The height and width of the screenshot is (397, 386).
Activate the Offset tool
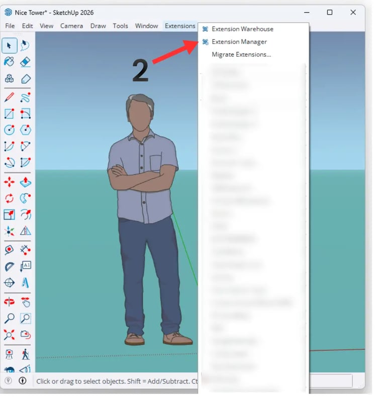pos(25,215)
